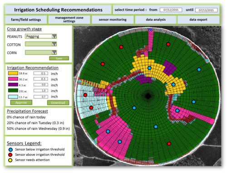The height and width of the screenshot is (173, 227).
Task: Select blue sensor in right yellow zone
Action: click(173, 84)
